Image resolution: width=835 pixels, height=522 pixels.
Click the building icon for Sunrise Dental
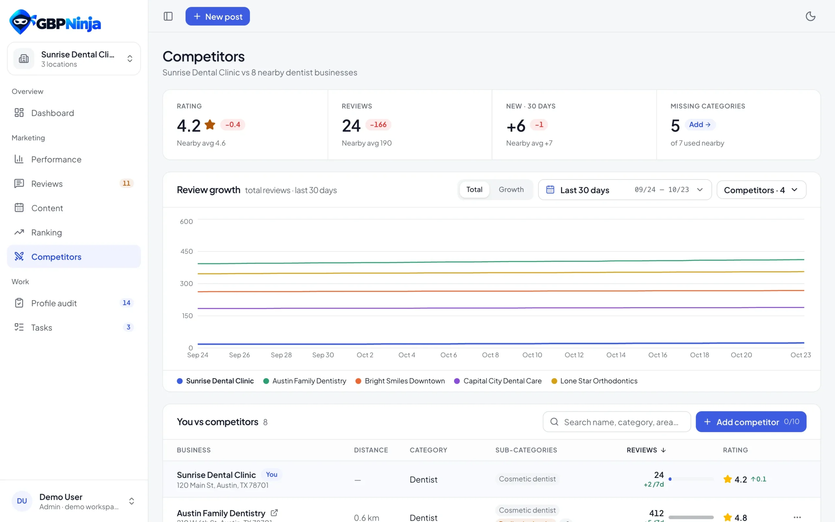[24, 58]
